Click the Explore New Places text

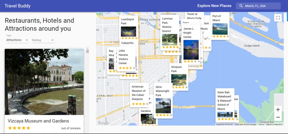click(x=214, y=6)
